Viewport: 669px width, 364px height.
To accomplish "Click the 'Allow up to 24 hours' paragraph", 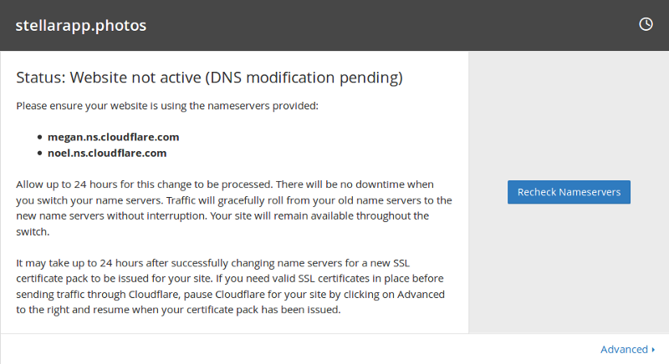I will point(234,208).
